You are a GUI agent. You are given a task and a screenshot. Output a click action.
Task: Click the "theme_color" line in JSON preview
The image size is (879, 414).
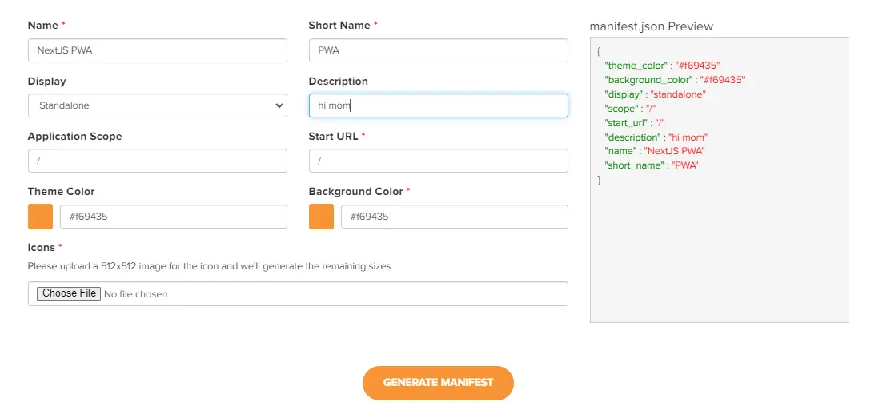coord(663,66)
